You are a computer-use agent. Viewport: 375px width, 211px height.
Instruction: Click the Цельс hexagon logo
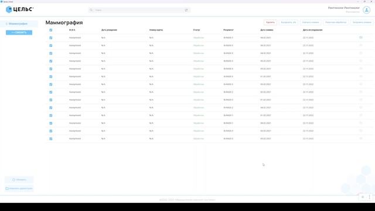9,9
